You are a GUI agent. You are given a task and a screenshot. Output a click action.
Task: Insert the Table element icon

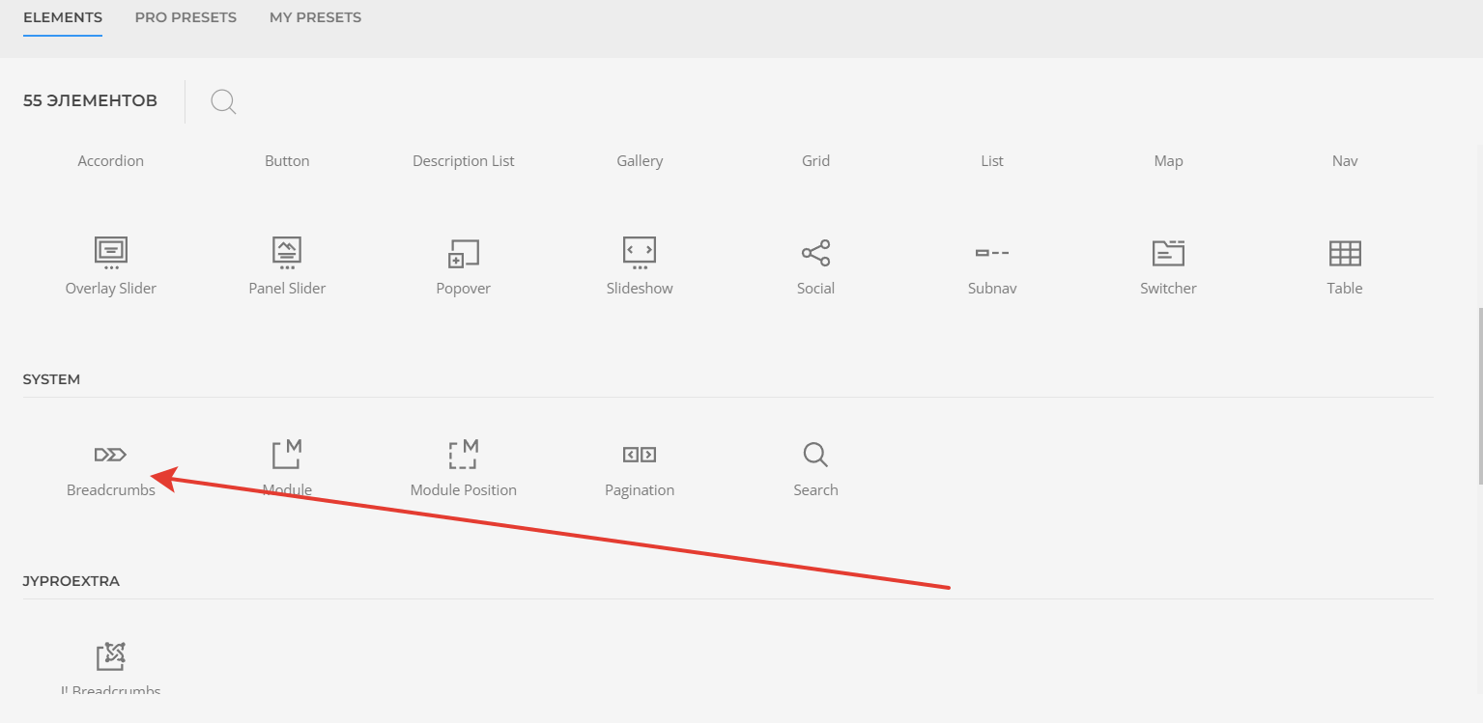[1345, 253]
